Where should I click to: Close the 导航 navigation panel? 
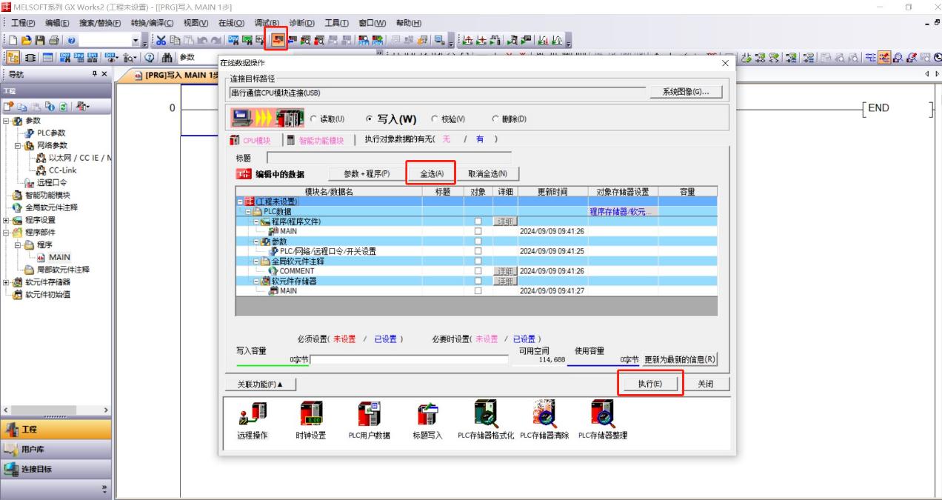[105, 74]
